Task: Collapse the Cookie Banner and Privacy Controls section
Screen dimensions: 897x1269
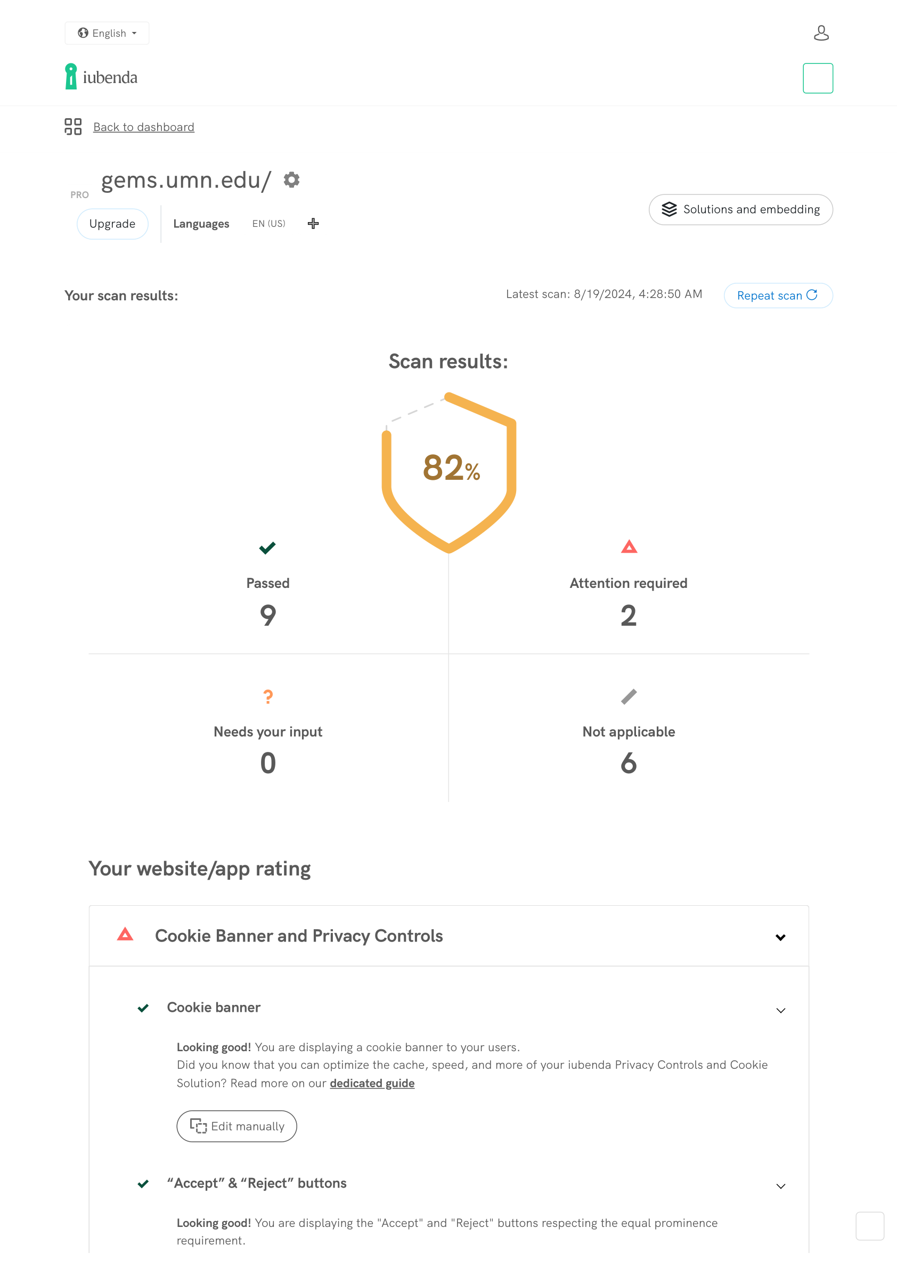Action: click(780, 937)
